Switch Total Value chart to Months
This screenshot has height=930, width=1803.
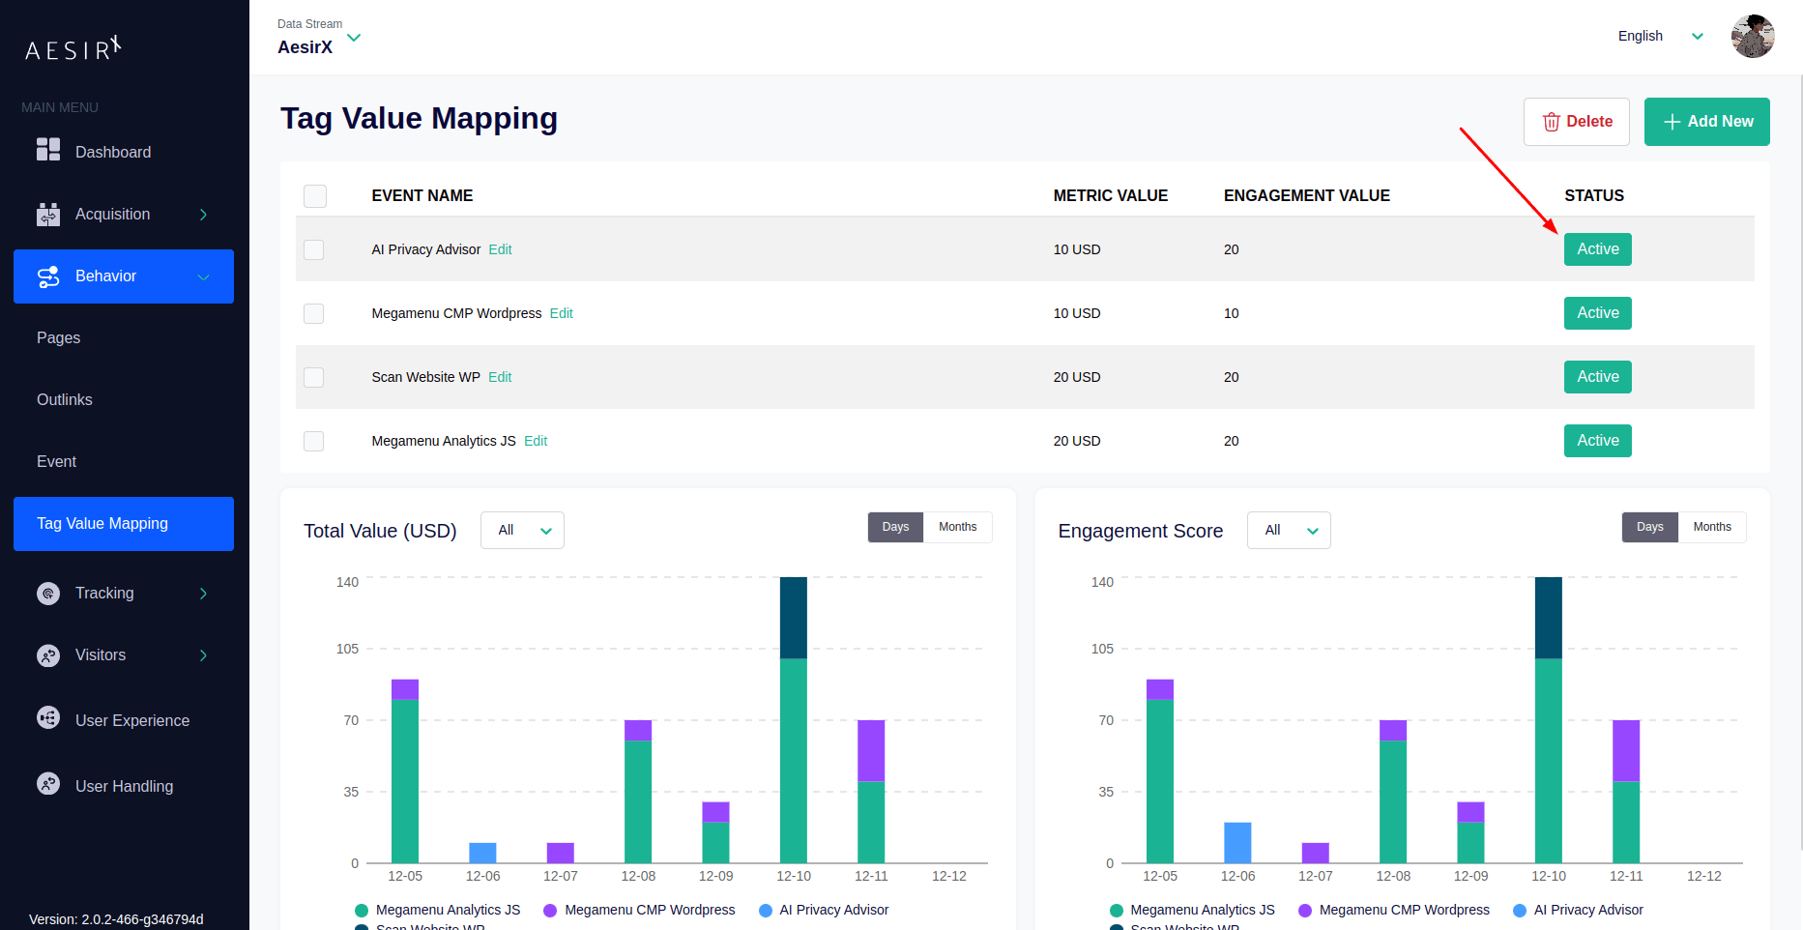957,527
